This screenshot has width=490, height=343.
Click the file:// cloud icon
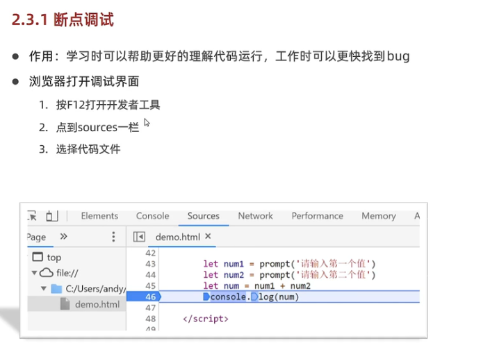coord(47,273)
